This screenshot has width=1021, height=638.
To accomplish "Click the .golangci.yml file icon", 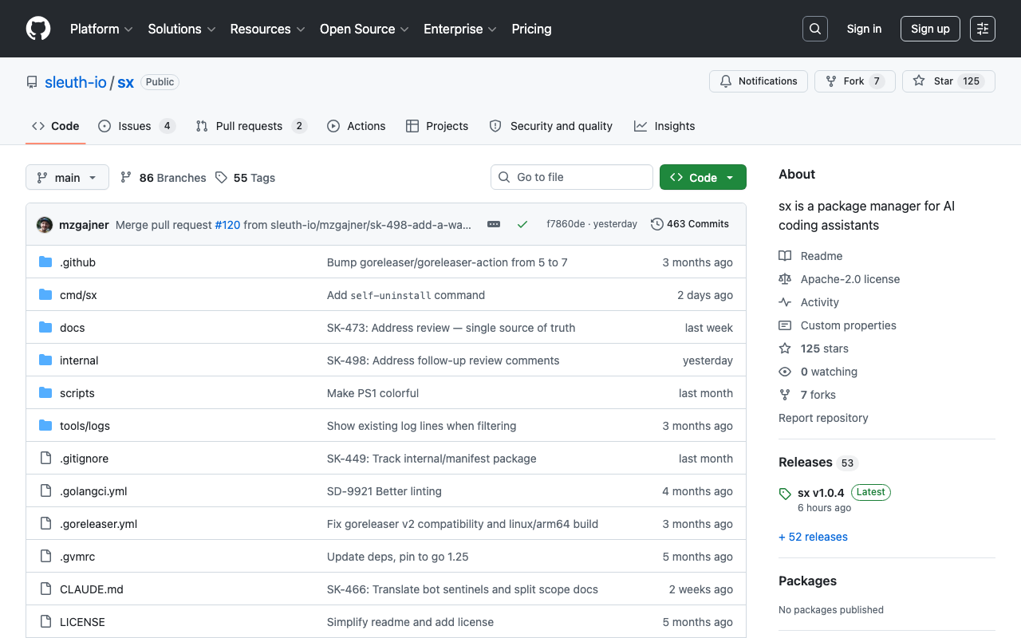I will pos(45,491).
